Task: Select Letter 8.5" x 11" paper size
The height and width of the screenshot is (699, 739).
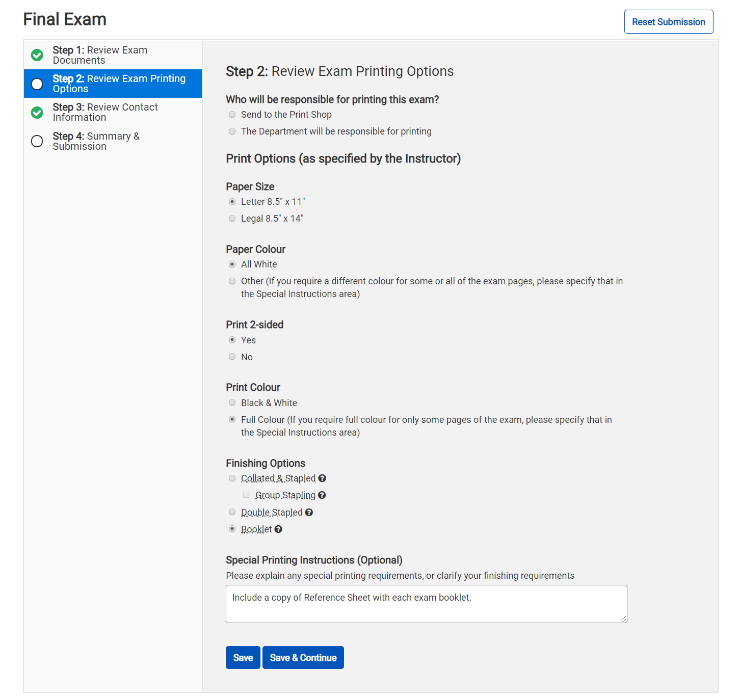Action: tap(232, 202)
